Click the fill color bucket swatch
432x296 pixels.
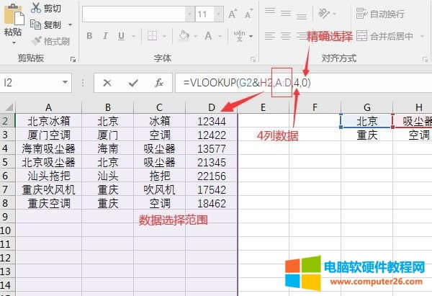[x=184, y=35]
